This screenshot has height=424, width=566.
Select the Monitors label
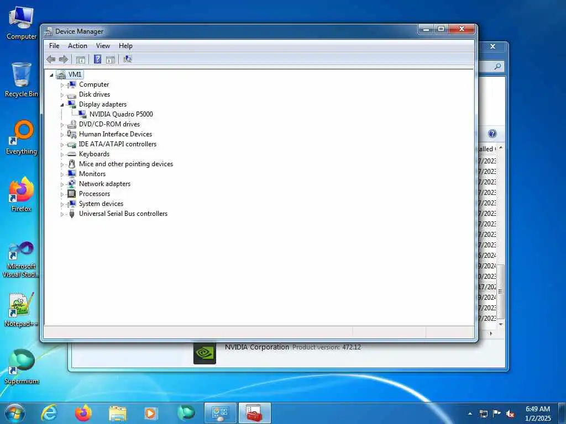[x=92, y=174]
